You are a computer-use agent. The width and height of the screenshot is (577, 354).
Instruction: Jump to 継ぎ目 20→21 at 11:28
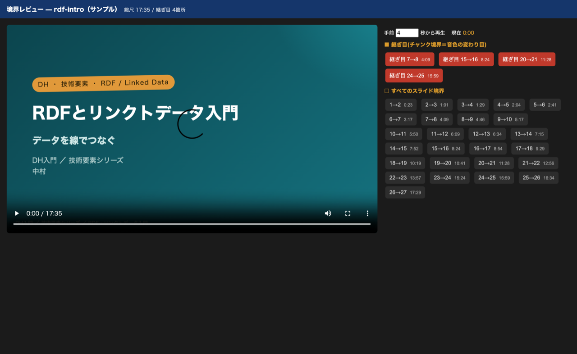point(527,59)
